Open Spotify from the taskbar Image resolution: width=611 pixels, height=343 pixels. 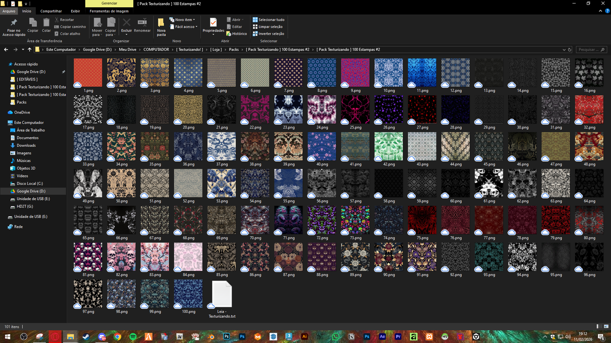133,337
